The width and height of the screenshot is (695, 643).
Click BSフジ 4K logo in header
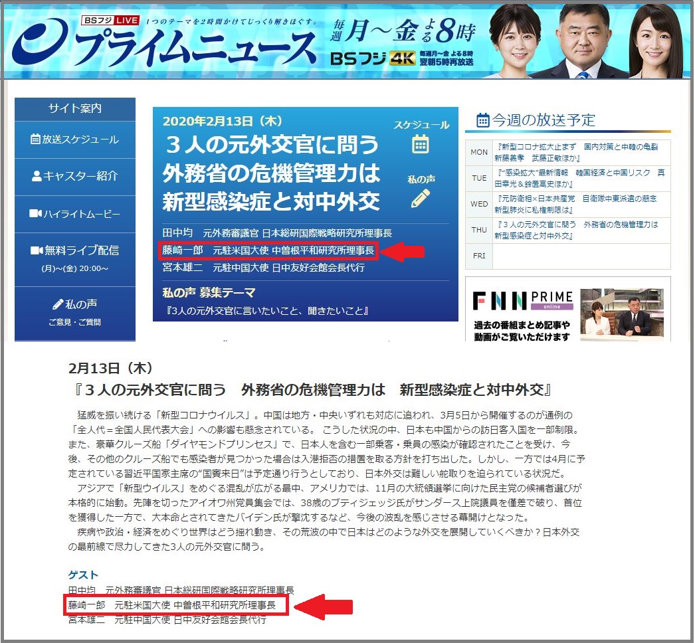pos(373,58)
